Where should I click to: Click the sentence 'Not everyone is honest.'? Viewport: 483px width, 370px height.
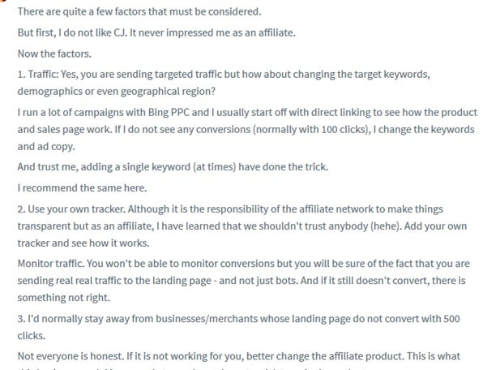(x=71, y=356)
